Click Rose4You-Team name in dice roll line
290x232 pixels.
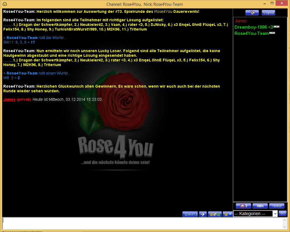(x=22, y=38)
